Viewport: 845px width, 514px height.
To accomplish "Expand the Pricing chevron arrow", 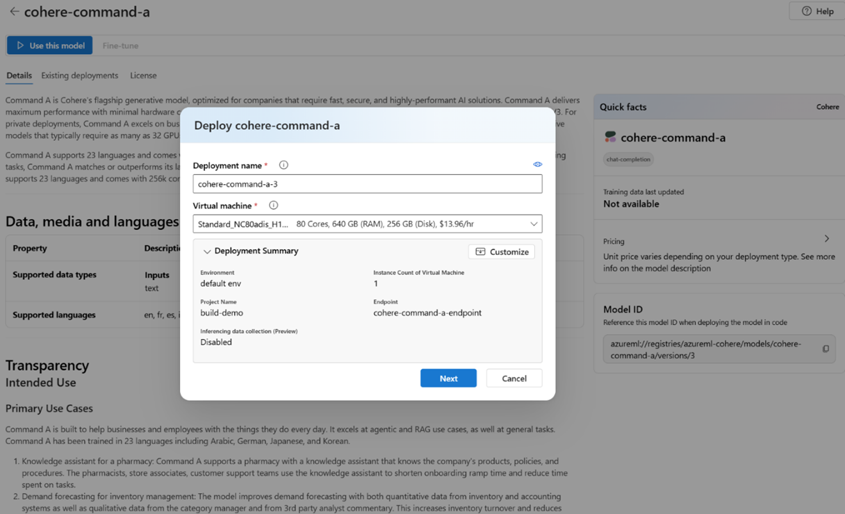I will (826, 239).
